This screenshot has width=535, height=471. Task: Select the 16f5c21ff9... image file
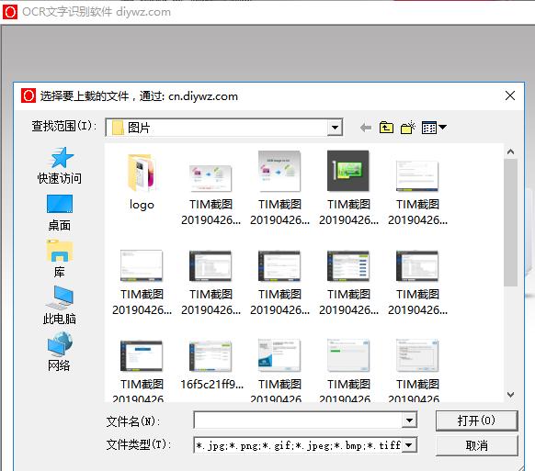click(211, 365)
